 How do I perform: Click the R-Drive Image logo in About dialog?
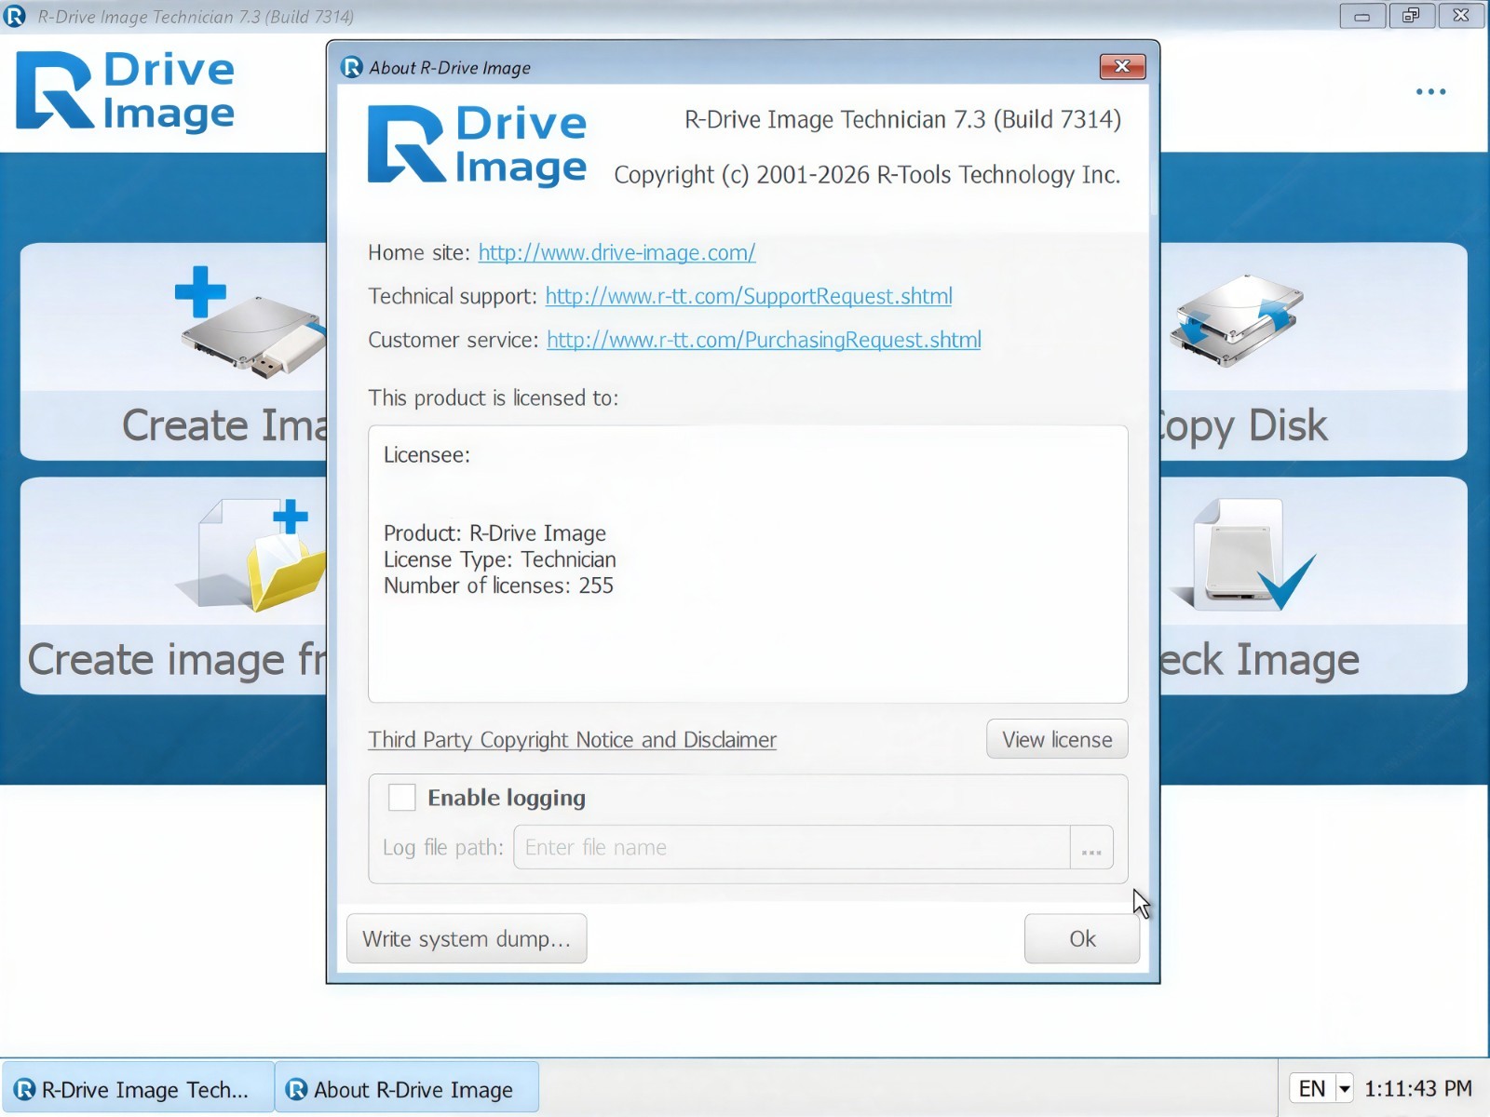pyautogui.click(x=477, y=145)
